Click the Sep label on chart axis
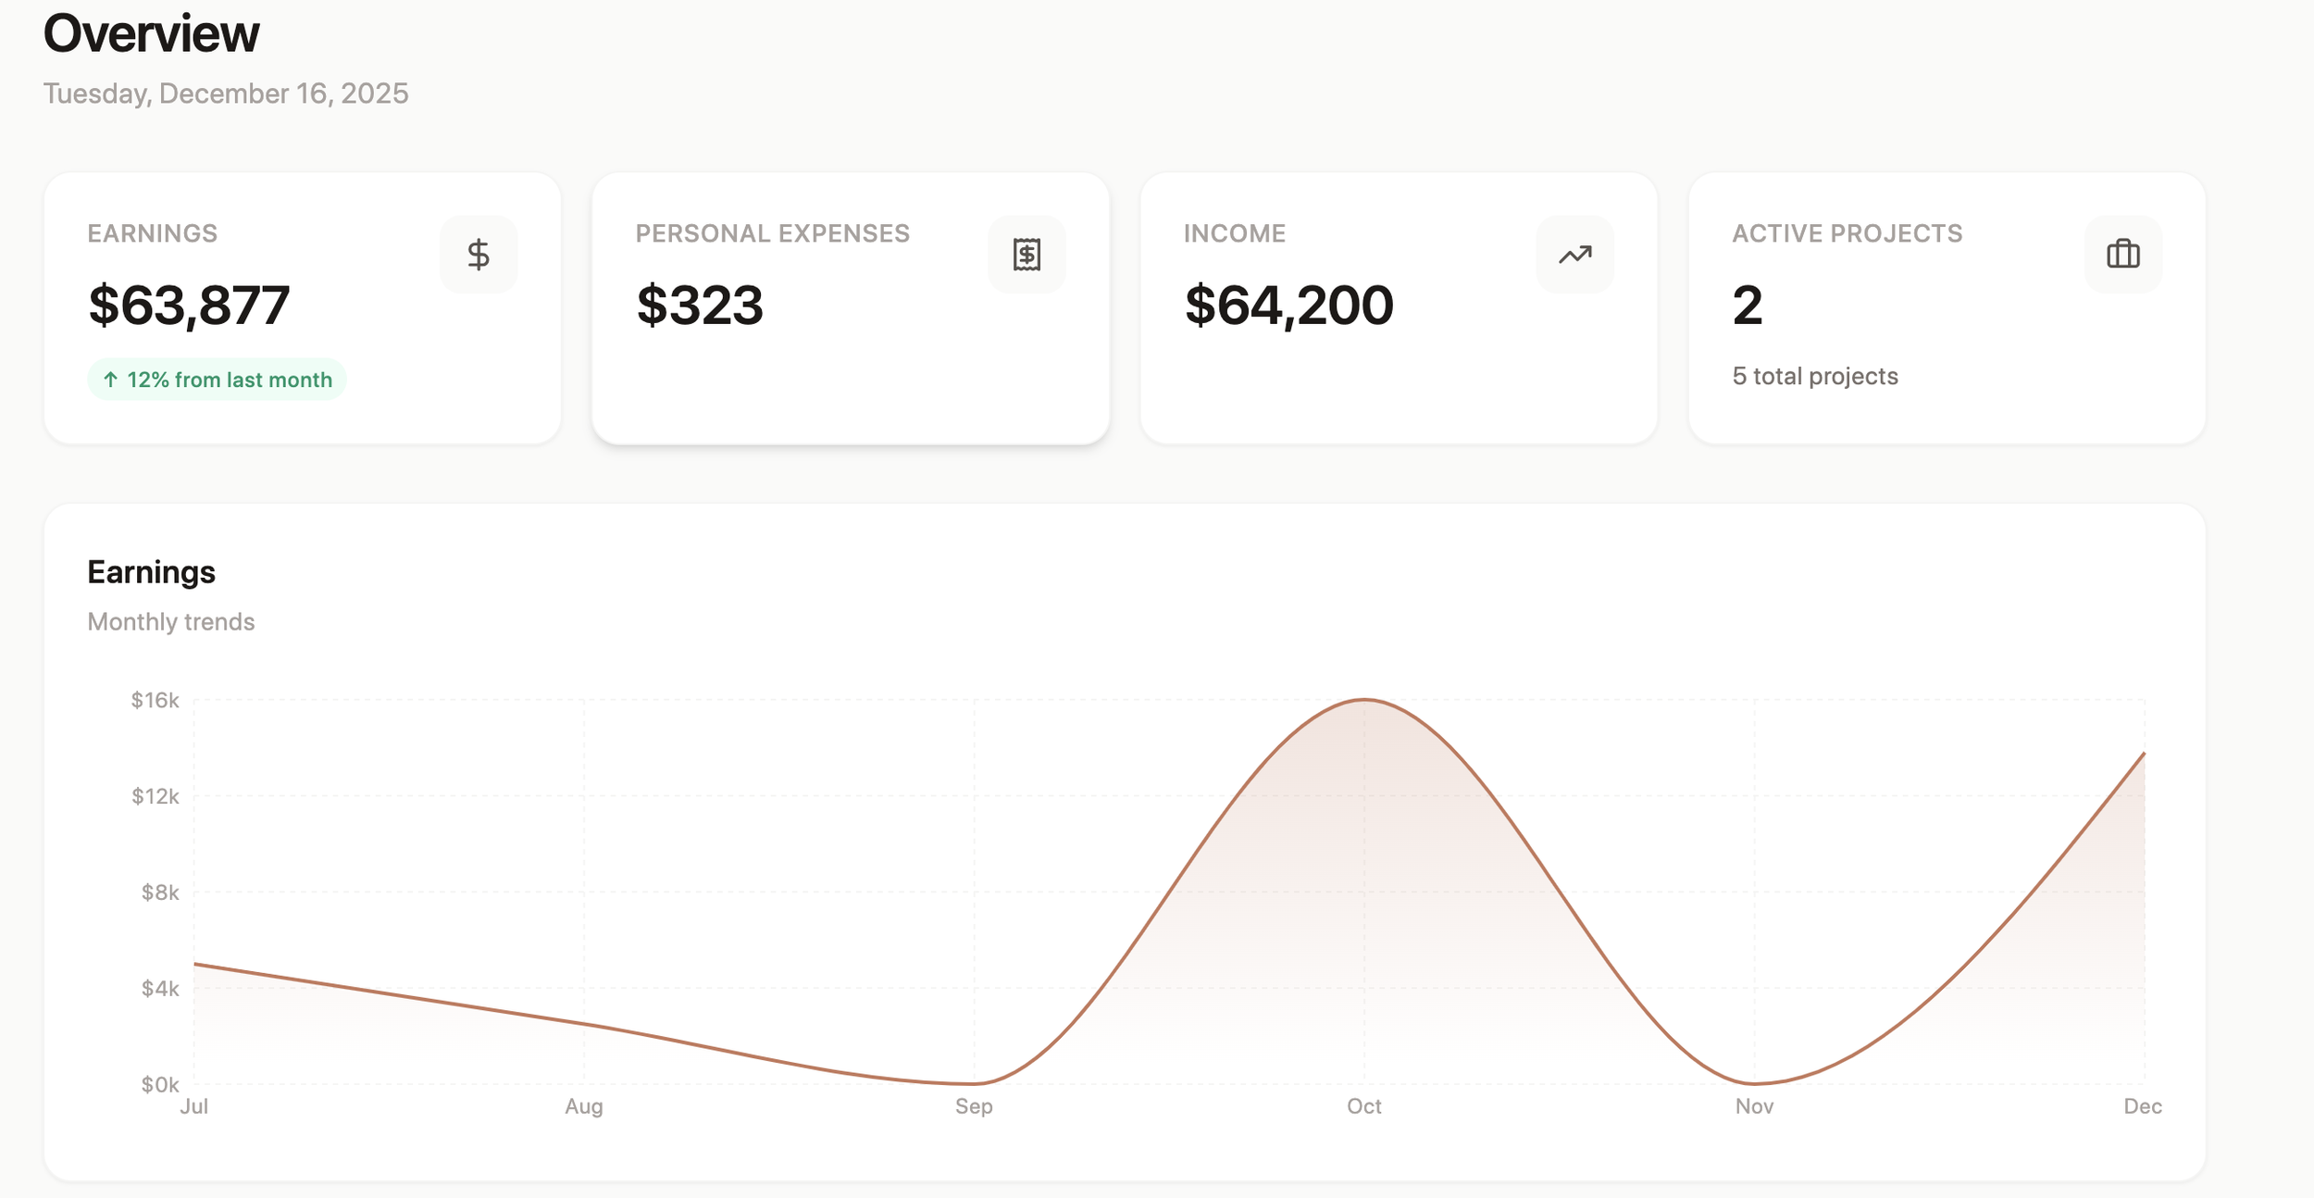The height and width of the screenshot is (1198, 2314). coord(974,1106)
